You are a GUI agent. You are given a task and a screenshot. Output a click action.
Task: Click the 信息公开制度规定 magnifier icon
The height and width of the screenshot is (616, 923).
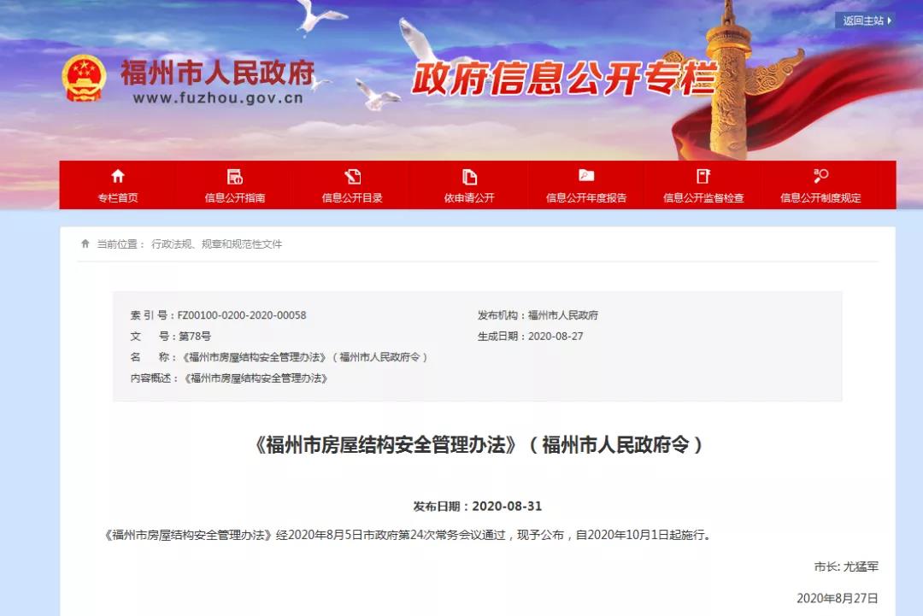coord(820,176)
